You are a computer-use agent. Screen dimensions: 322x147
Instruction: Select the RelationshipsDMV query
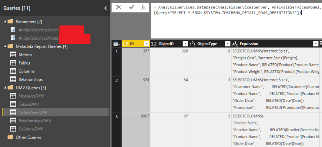[x=35, y=121]
